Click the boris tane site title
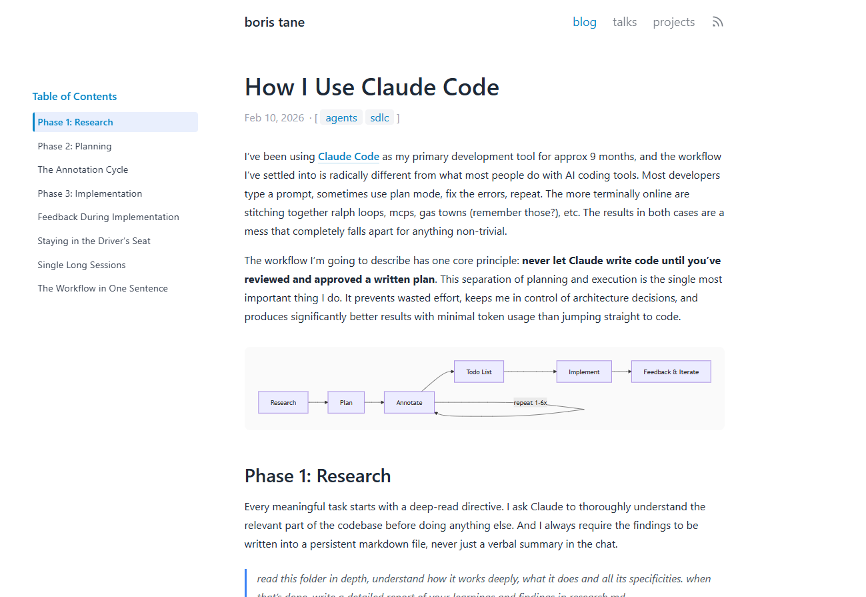The image size is (866, 597). tap(275, 22)
